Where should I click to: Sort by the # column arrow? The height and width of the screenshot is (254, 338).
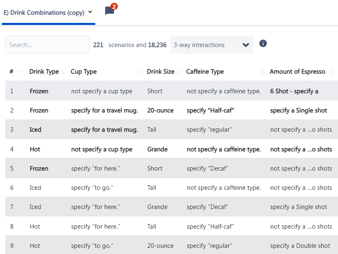21,72
